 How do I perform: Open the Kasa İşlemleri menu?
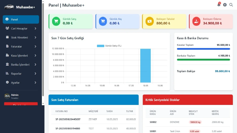21,55
